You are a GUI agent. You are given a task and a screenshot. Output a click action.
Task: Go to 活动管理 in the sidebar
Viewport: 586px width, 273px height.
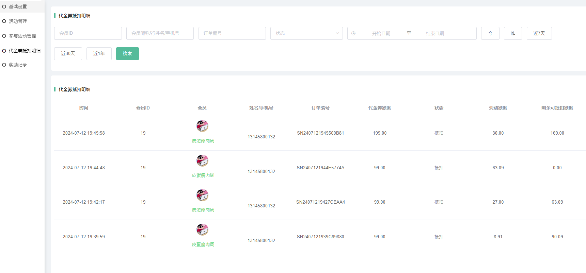click(18, 21)
